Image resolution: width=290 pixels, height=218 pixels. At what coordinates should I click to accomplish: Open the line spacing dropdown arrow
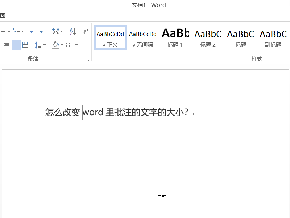coord(45,45)
